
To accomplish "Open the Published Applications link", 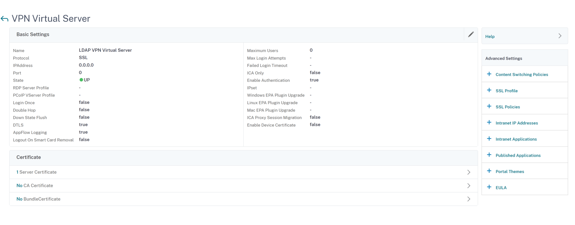I will [x=518, y=155].
